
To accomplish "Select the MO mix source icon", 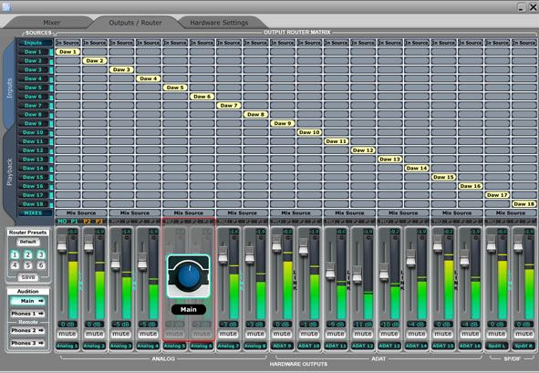I will [62, 222].
